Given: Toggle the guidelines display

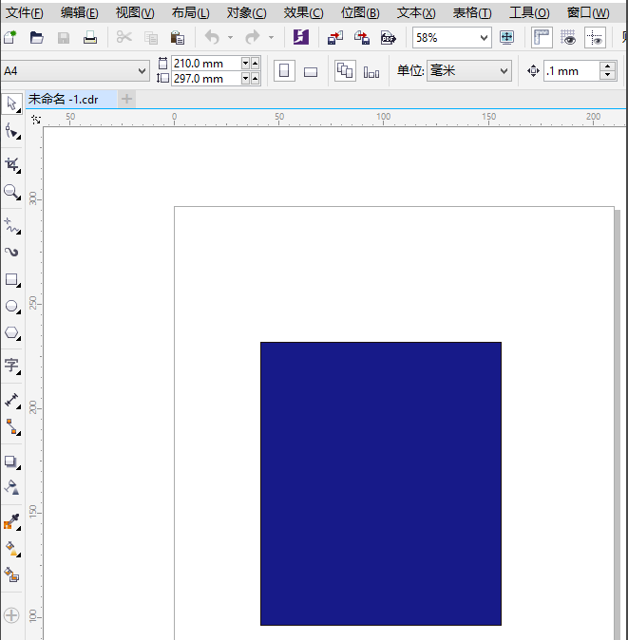Looking at the screenshot, I should 595,38.
